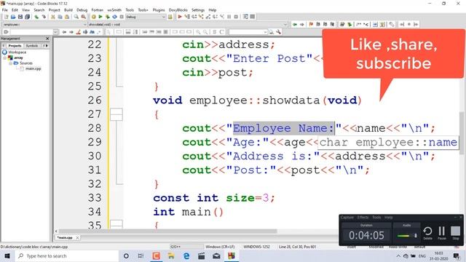Pause the screen recording

[x=442, y=233]
